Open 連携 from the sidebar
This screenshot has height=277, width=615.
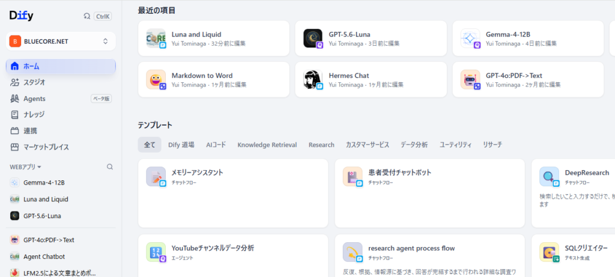(x=61, y=130)
